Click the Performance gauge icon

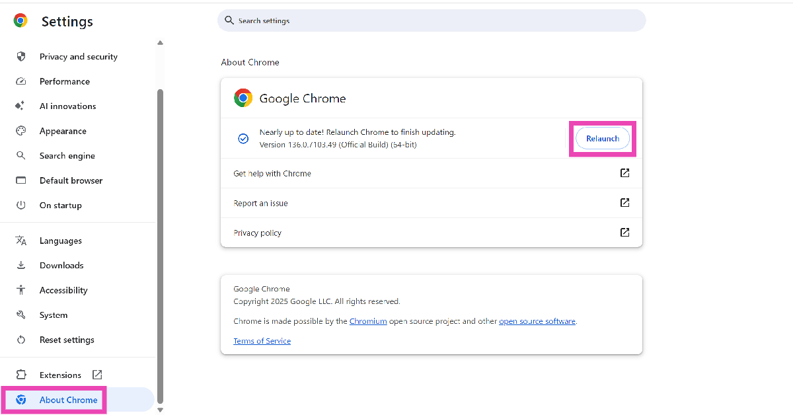click(x=21, y=81)
